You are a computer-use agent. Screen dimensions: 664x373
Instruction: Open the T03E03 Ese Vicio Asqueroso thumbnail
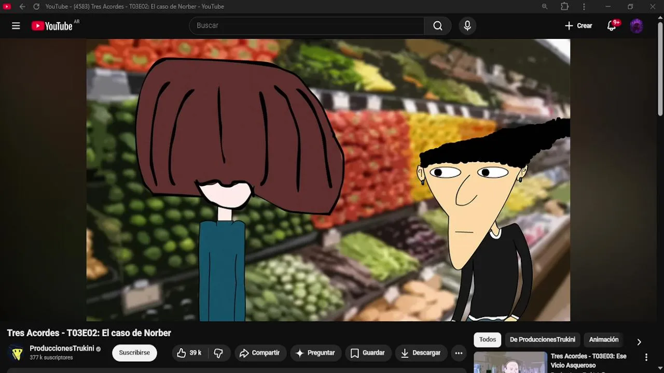[x=510, y=363]
